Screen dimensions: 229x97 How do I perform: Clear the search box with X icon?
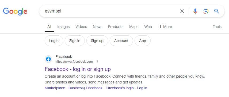pos(182,11)
